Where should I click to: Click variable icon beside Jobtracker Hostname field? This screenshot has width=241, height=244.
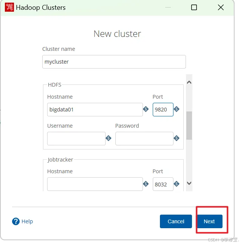pos(146,184)
